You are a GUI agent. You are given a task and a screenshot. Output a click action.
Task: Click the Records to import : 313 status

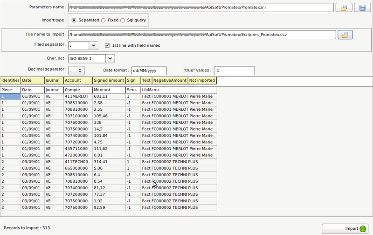tap(27, 228)
